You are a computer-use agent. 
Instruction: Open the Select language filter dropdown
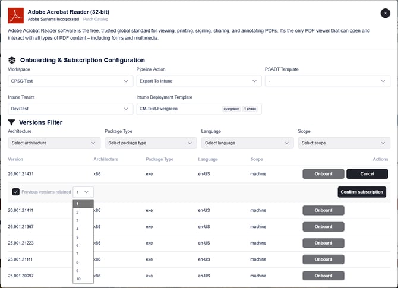coord(248,143)
